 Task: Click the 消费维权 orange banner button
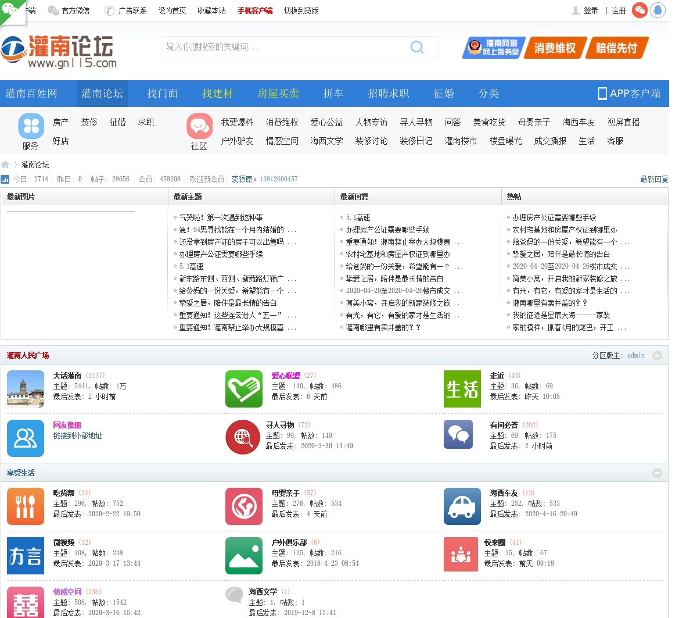point(555,48)
